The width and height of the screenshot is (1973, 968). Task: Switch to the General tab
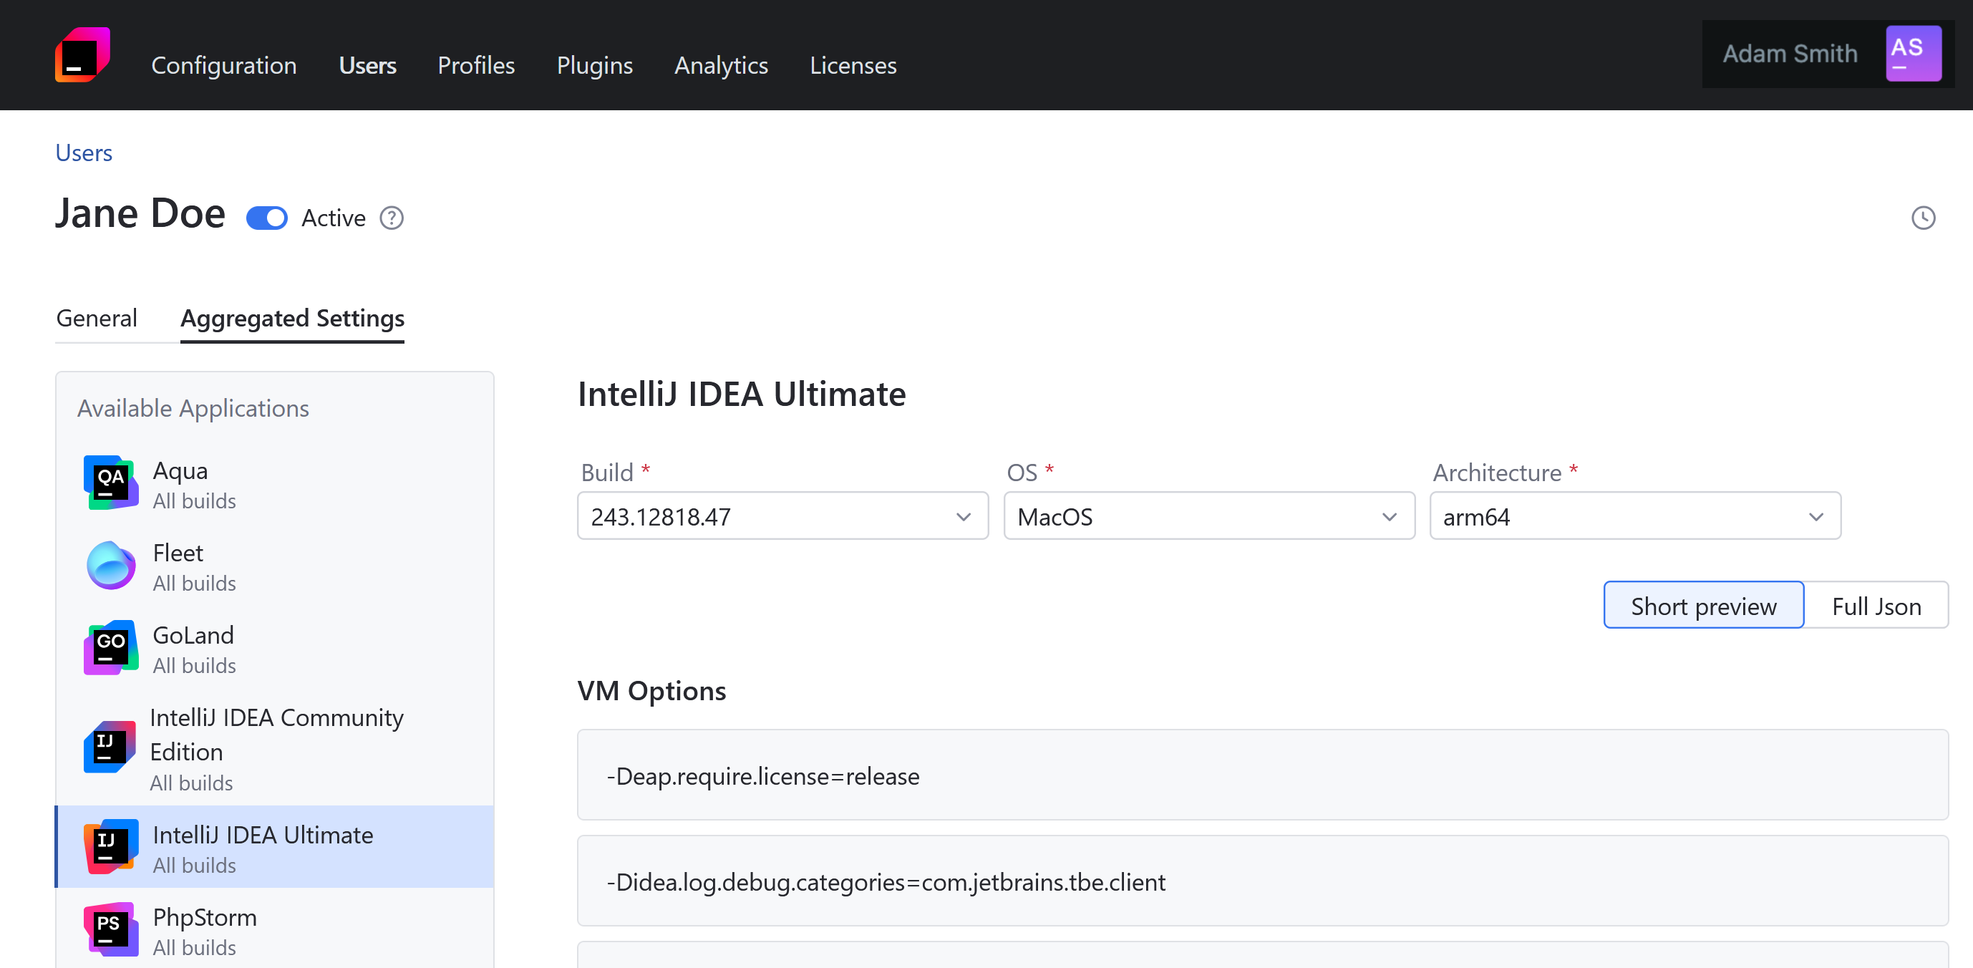coord(97,318)
